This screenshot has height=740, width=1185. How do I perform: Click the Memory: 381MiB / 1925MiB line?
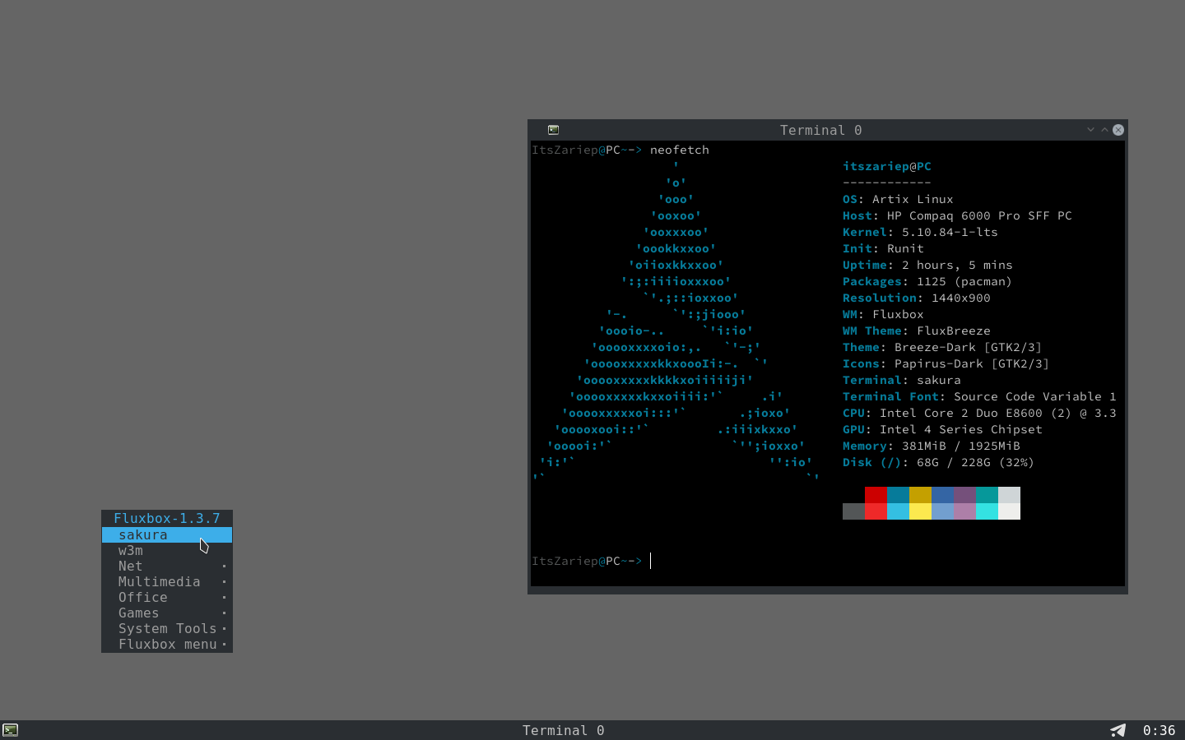click(932, 446)
